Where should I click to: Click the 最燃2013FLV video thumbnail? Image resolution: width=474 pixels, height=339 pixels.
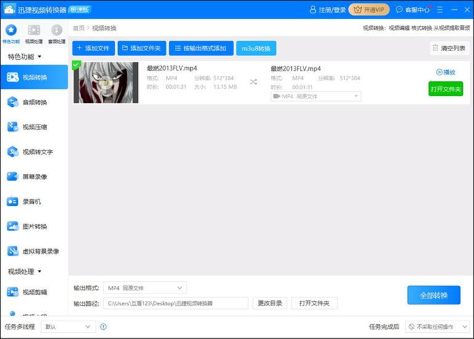pos(106,83)
